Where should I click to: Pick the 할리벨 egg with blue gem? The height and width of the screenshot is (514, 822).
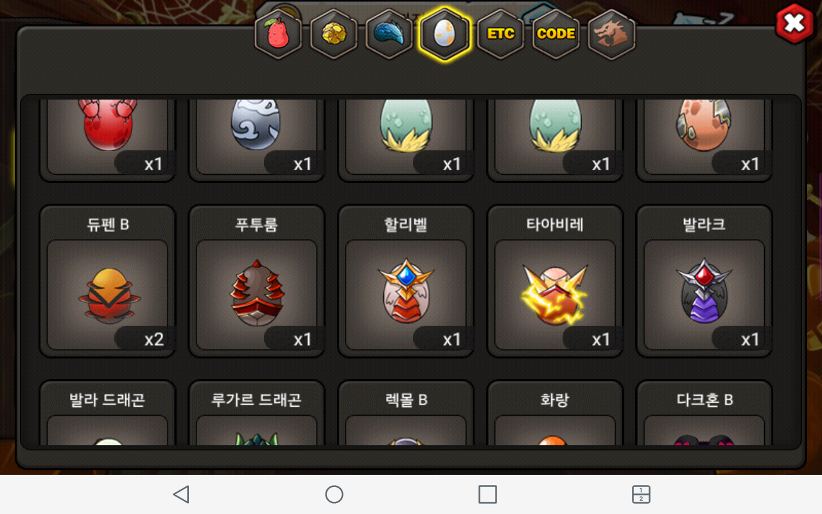(x=406, y=281)
